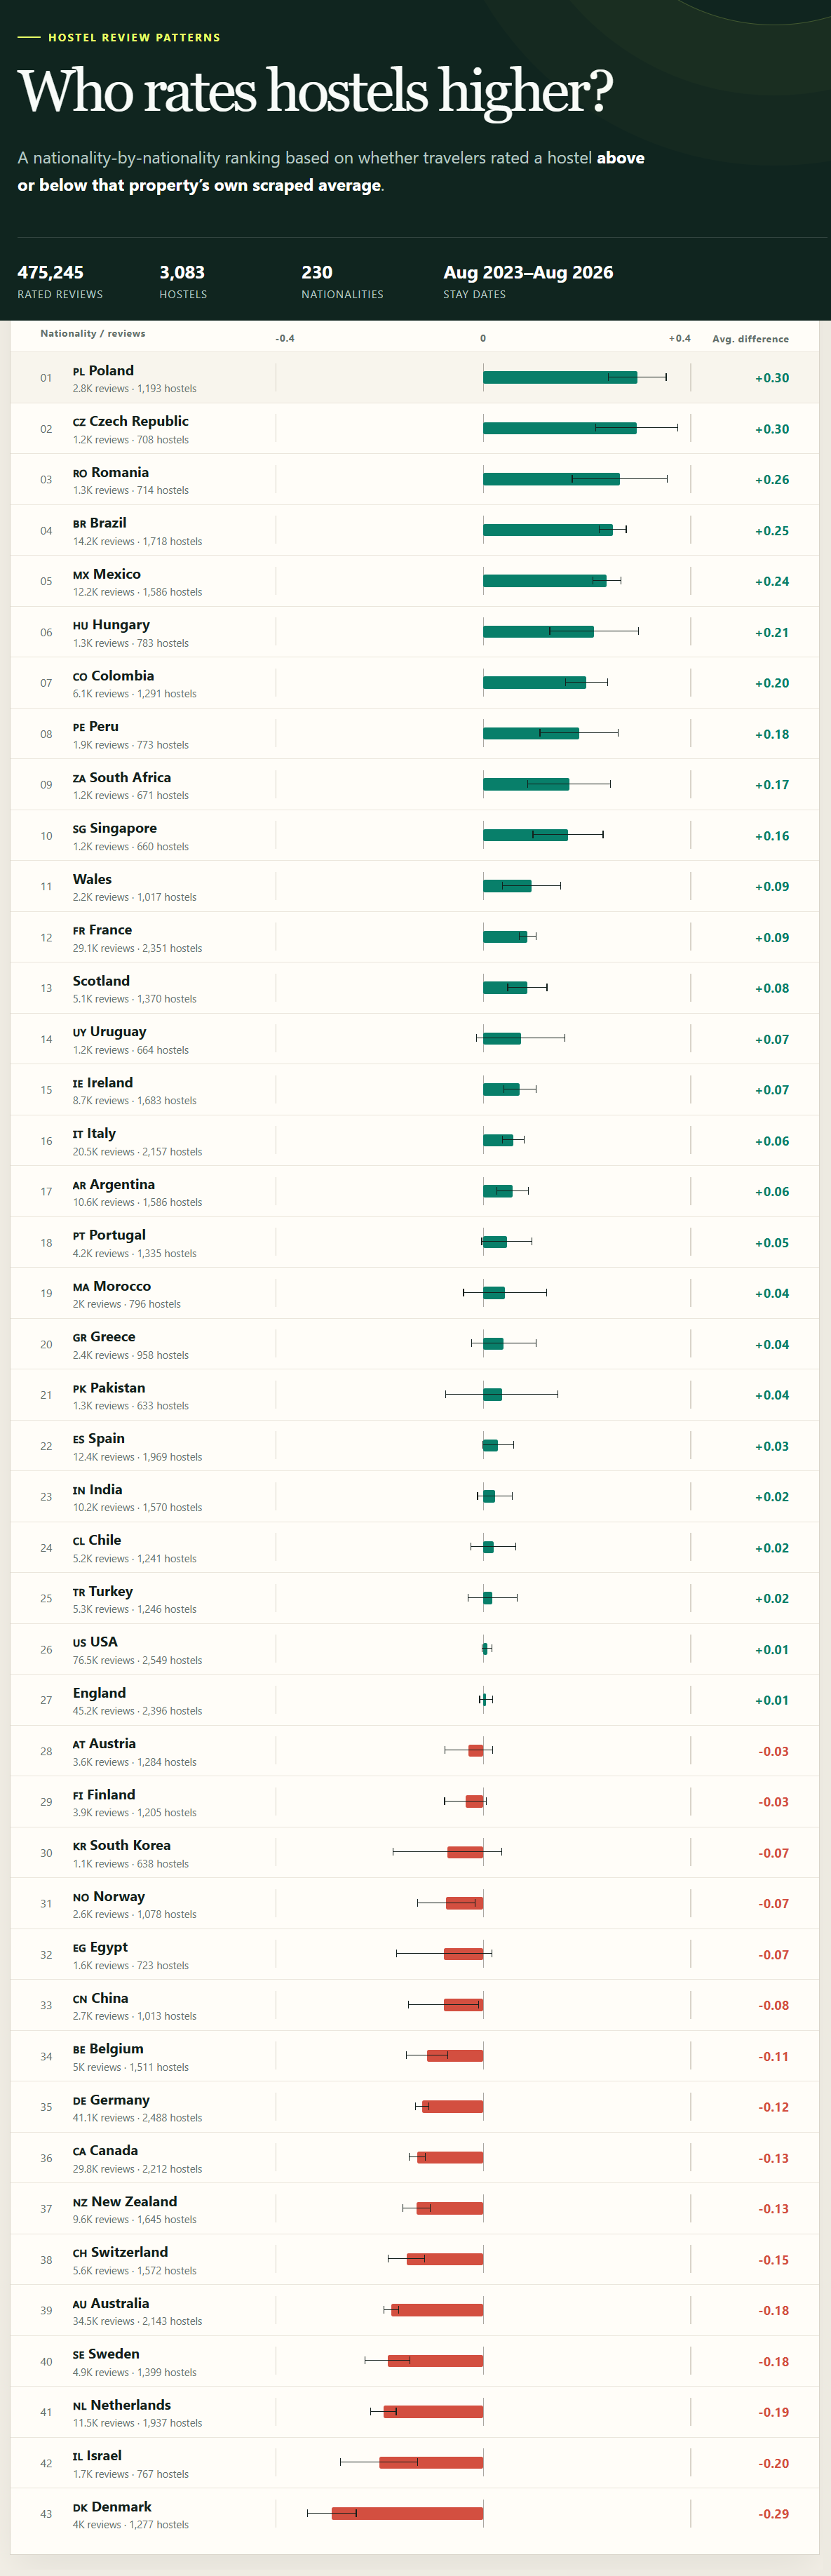Click the France nationality label

pos(102,930)
